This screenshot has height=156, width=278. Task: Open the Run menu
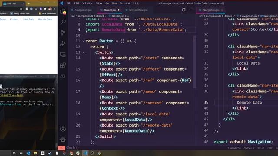tap(115, 3)
